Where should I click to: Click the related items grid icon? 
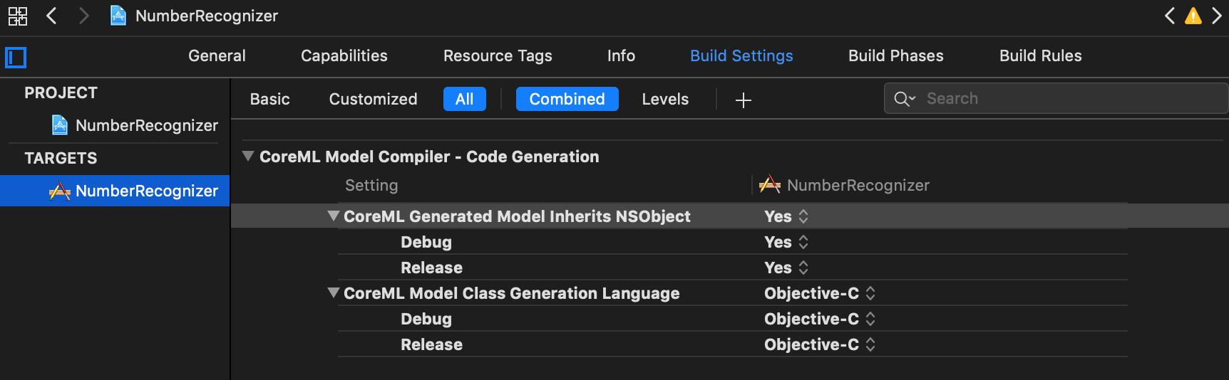pos(18,16)
